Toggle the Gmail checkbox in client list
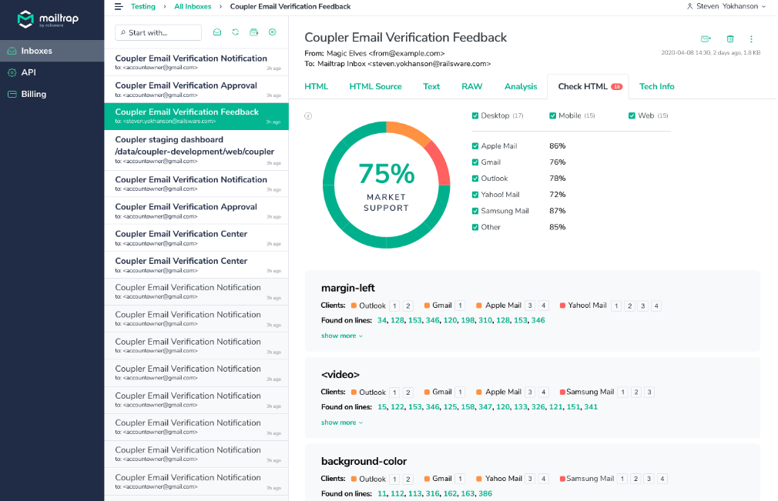Screen dimensions: 778x501 (475, 162)
